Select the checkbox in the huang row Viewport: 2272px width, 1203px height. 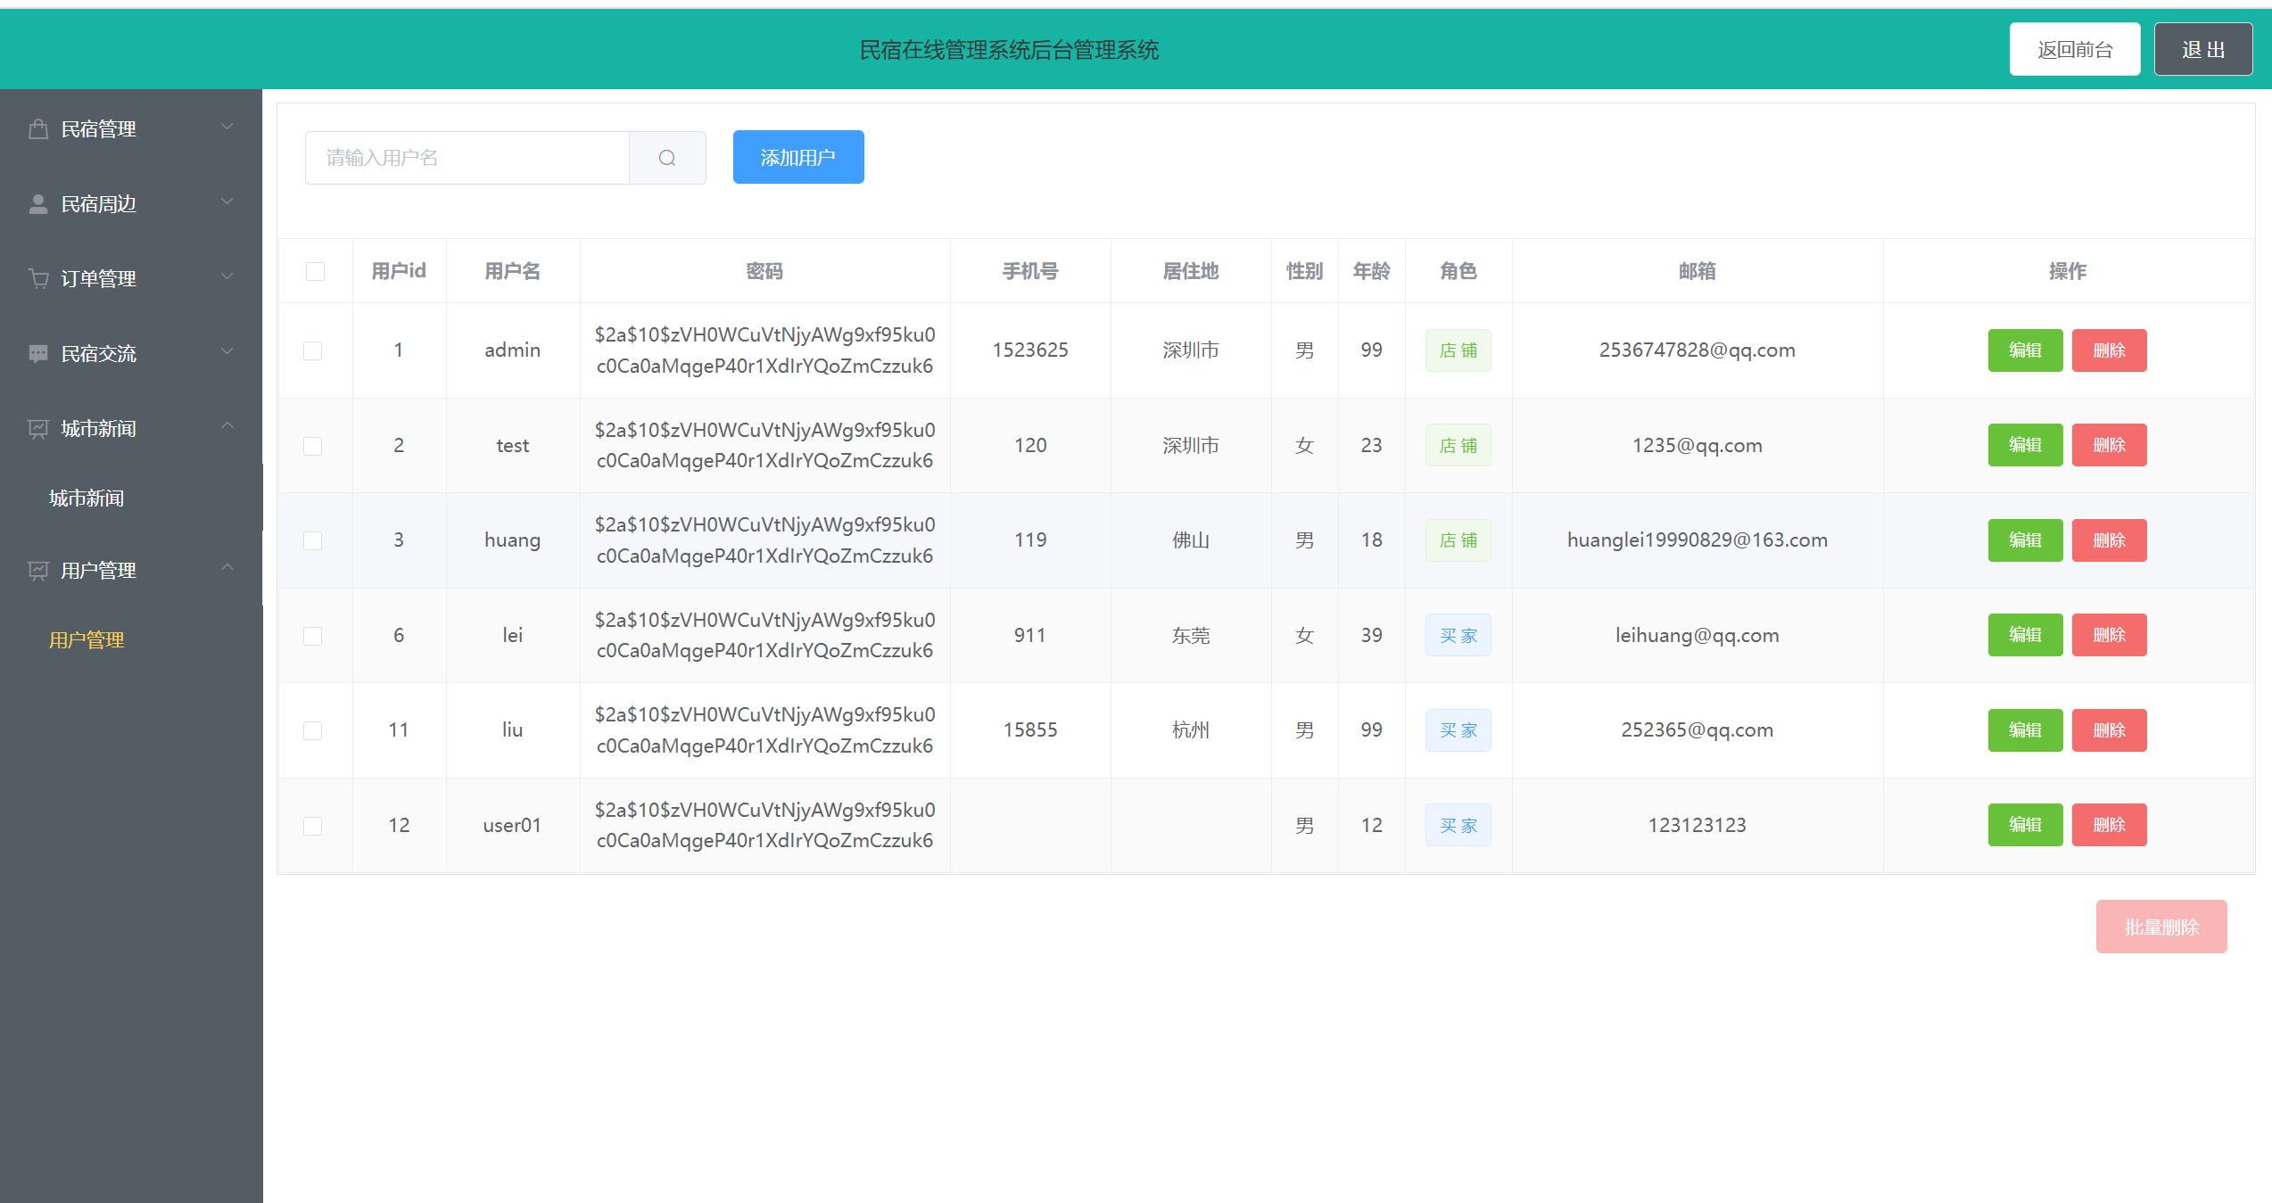point(313,540)
